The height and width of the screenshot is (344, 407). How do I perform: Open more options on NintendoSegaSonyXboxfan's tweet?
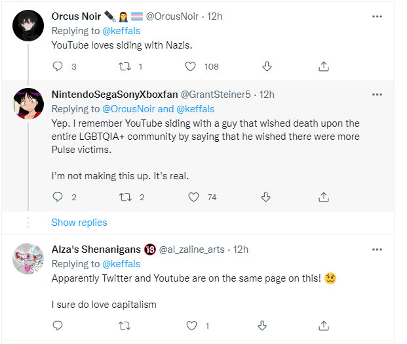click(377, 95)
